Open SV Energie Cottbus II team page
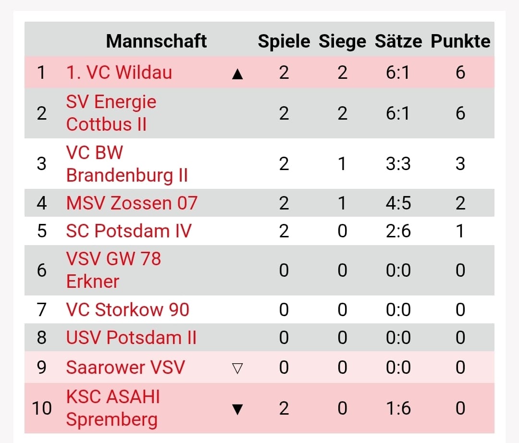The height and width of the screenshot is (443, 519). [111, 113]
